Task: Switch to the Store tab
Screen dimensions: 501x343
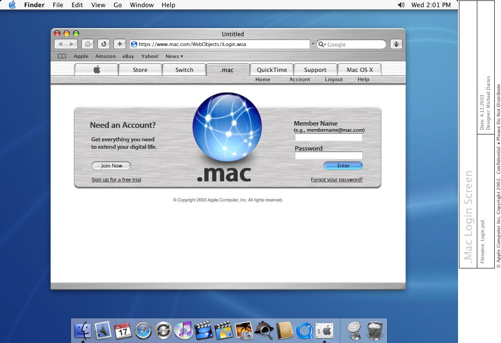Action: [x=140, y=70]
